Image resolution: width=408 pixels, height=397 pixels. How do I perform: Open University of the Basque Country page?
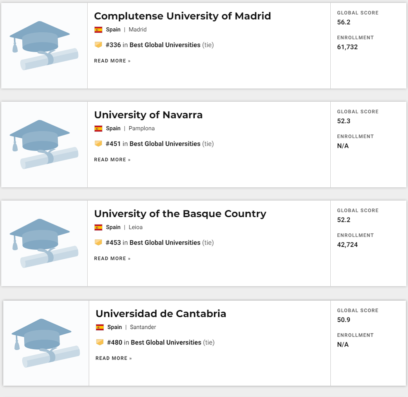point(180,214)
